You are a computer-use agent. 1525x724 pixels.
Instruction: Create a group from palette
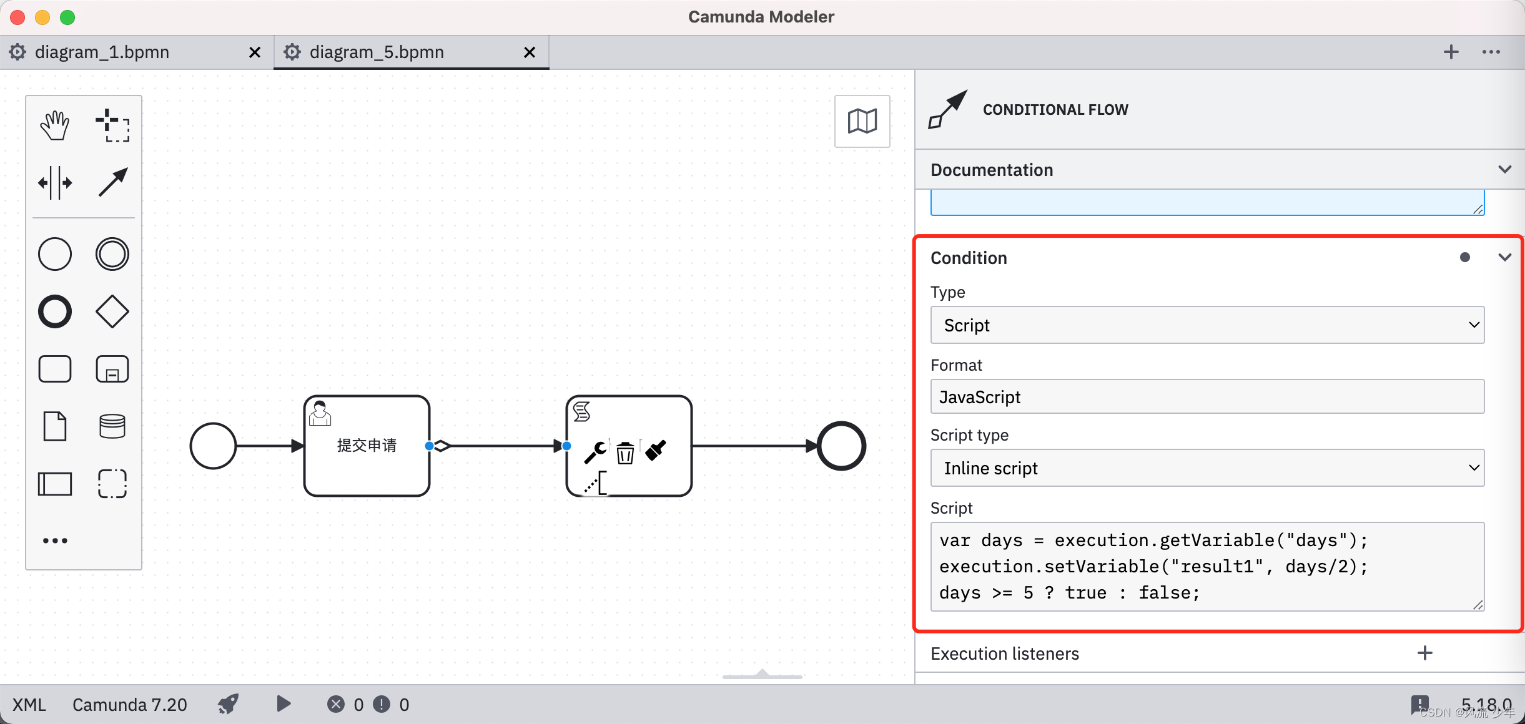(x=112, y=484)
